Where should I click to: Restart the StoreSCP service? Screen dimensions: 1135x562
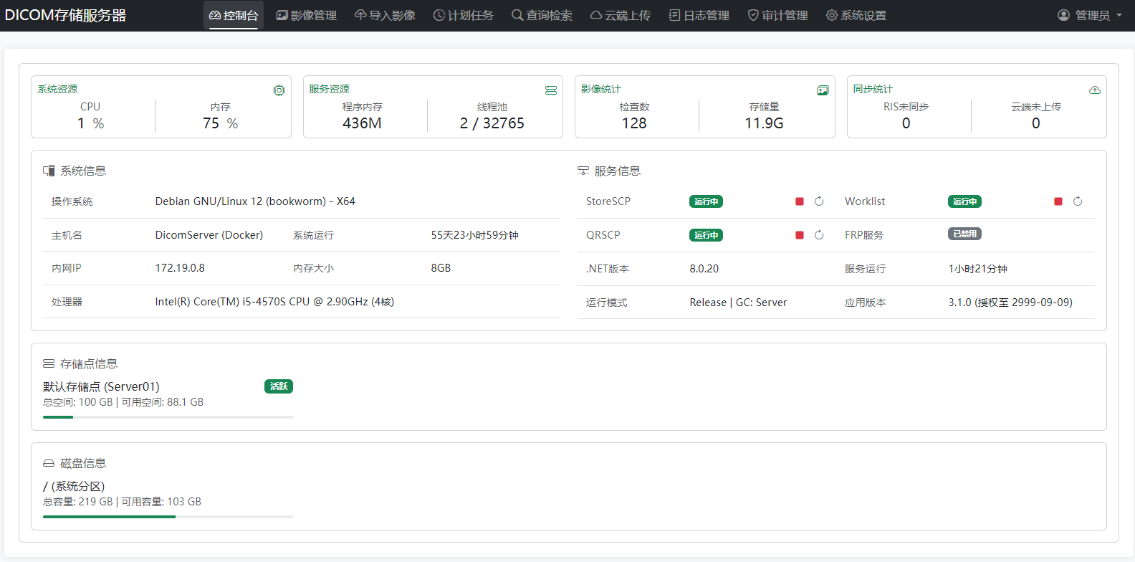pos(819,201)
